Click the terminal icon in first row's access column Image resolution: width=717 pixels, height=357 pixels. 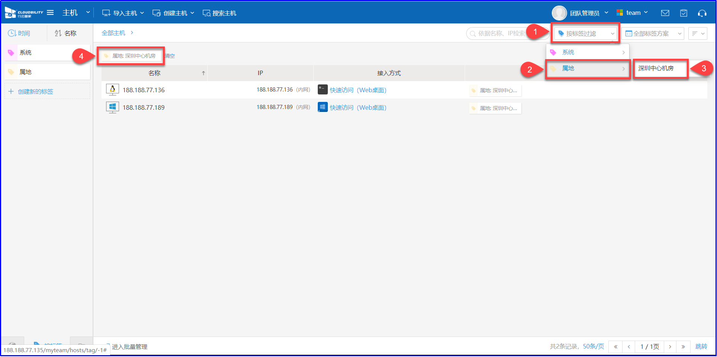[x=323, y=90]
